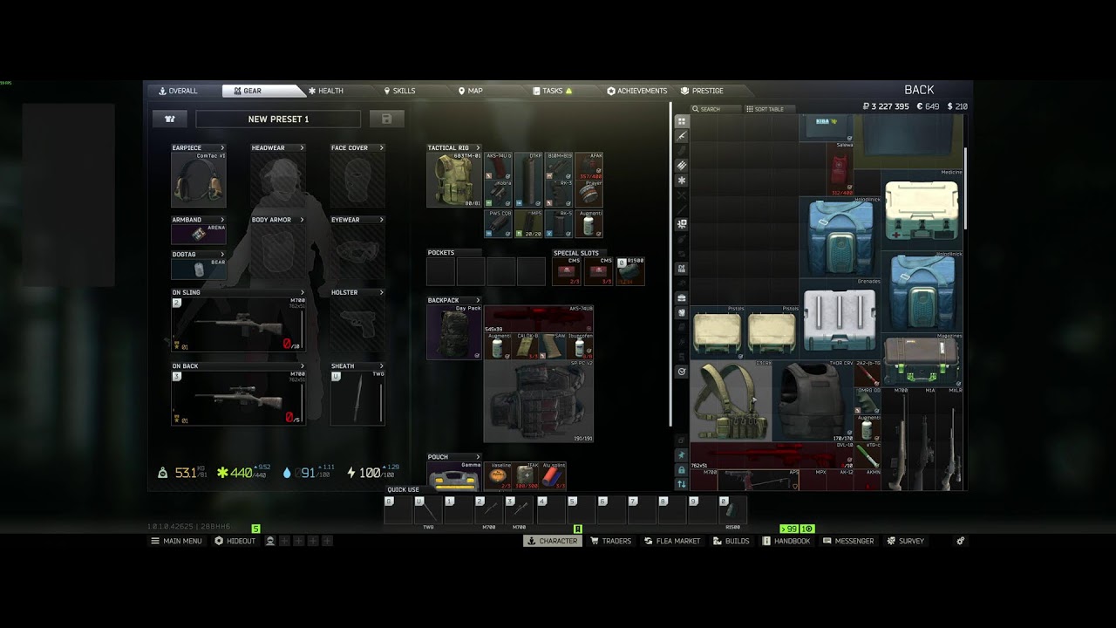1116x628 pixels.
Task: Expand the Pouch slot arrow
Action: (478, 457)
